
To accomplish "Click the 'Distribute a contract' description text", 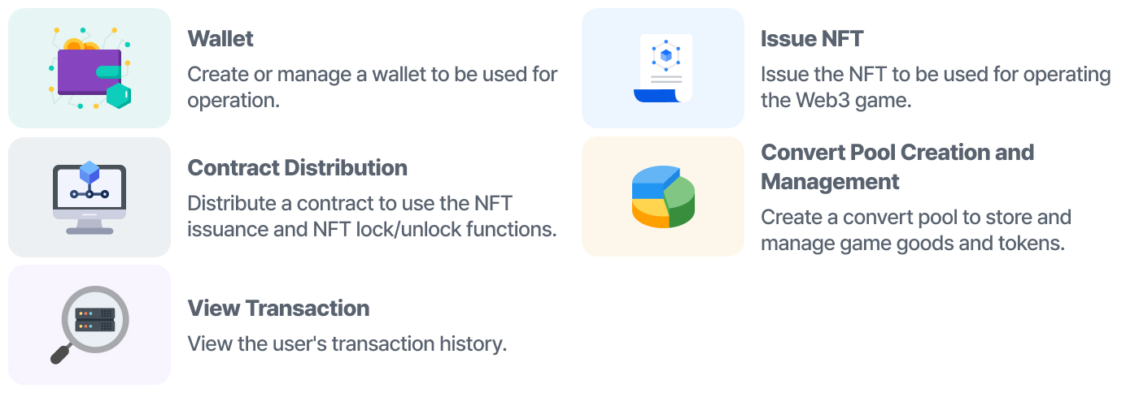I will pos(372,216).
